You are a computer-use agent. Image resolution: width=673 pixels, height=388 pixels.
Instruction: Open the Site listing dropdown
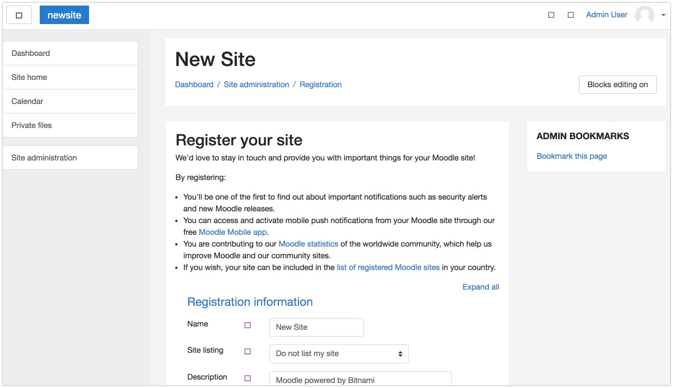(339, 354)
